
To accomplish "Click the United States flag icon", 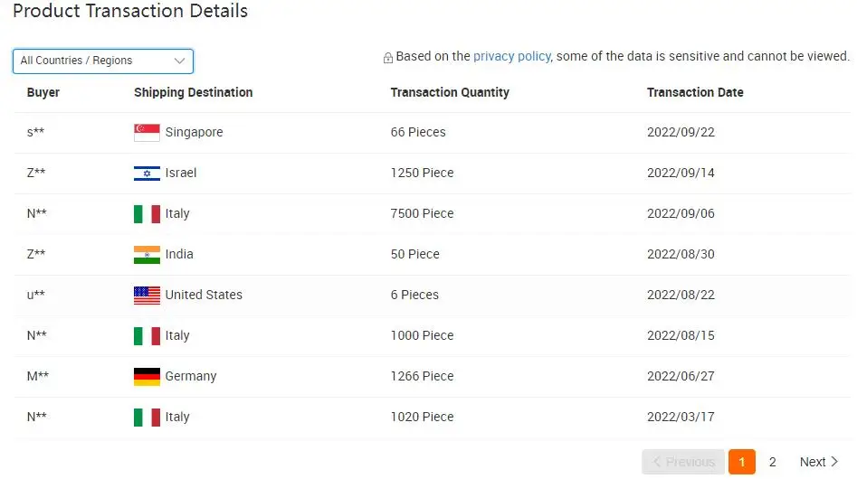I will [147, 295].
